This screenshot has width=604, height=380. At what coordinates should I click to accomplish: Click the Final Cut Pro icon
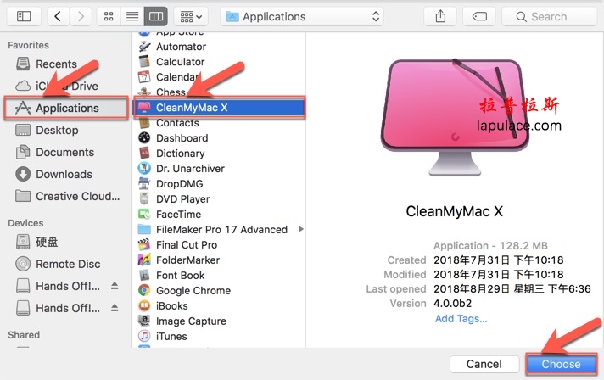pos(144,244)
